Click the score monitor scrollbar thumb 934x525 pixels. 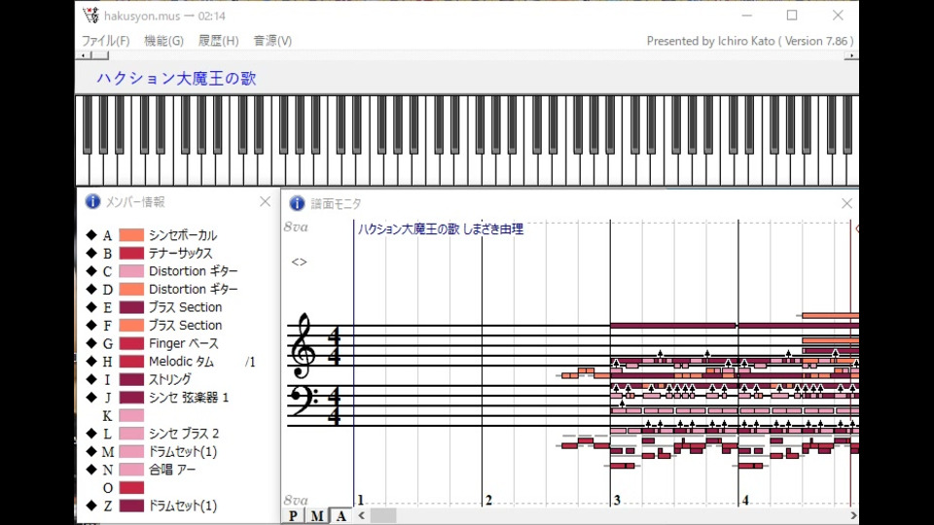coord(383,515)
